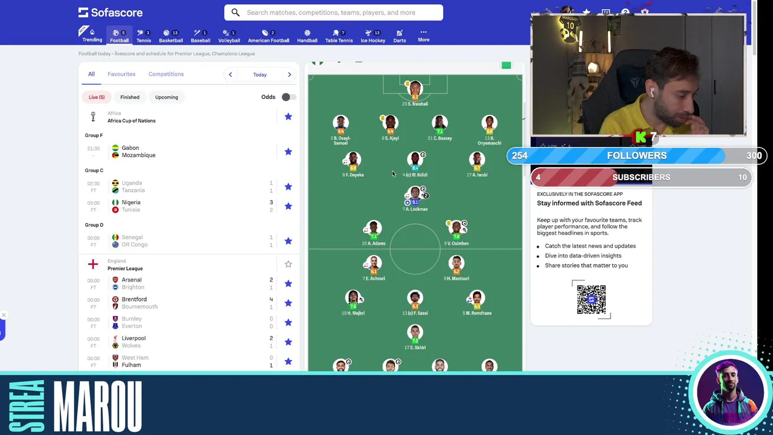Select player W. Ndidi in lineup
Image resolution: width=773 pixels, height=435 pixels.
click(x=415, y=164)
